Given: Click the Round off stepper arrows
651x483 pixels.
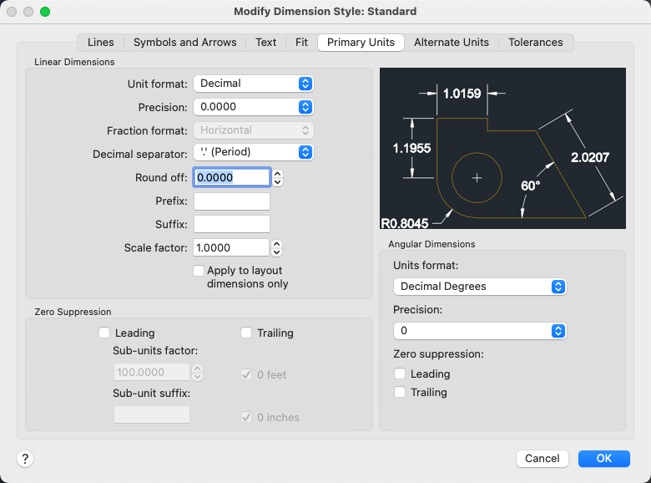Looking at the screenshot, I should click(278, 177).
